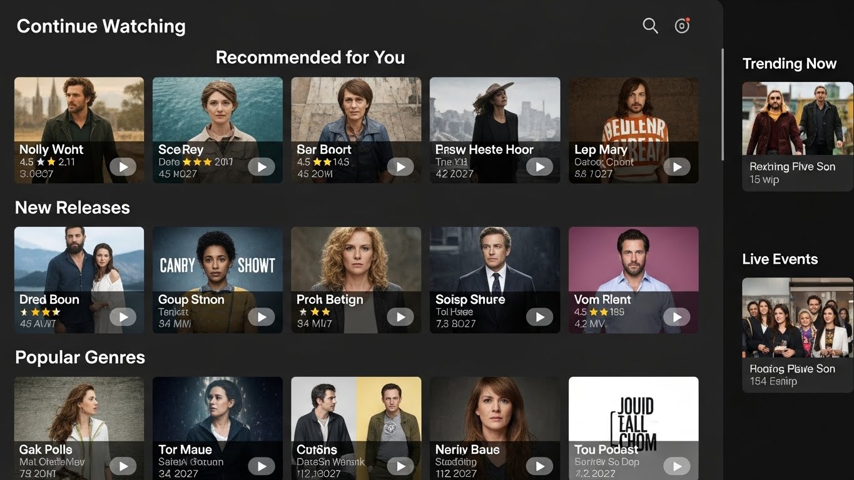This screenshot has height=480, width=854.
Task: Play the Soisp Shure title
Action: click(539, 317)
